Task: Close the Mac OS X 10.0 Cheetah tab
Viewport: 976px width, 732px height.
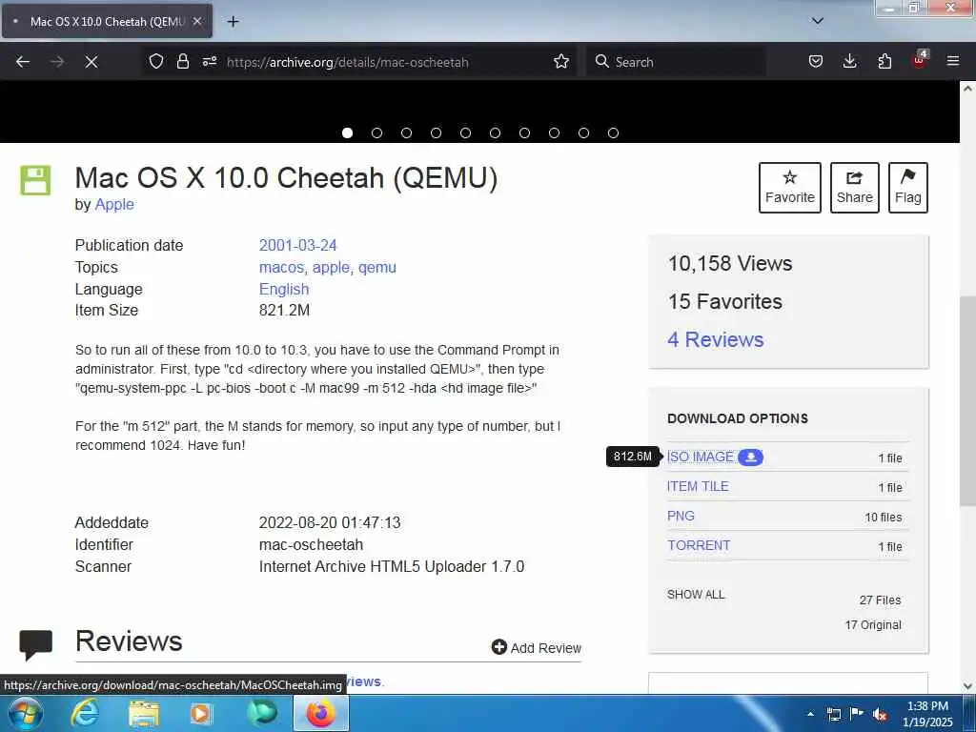Action: coord(196,21)
